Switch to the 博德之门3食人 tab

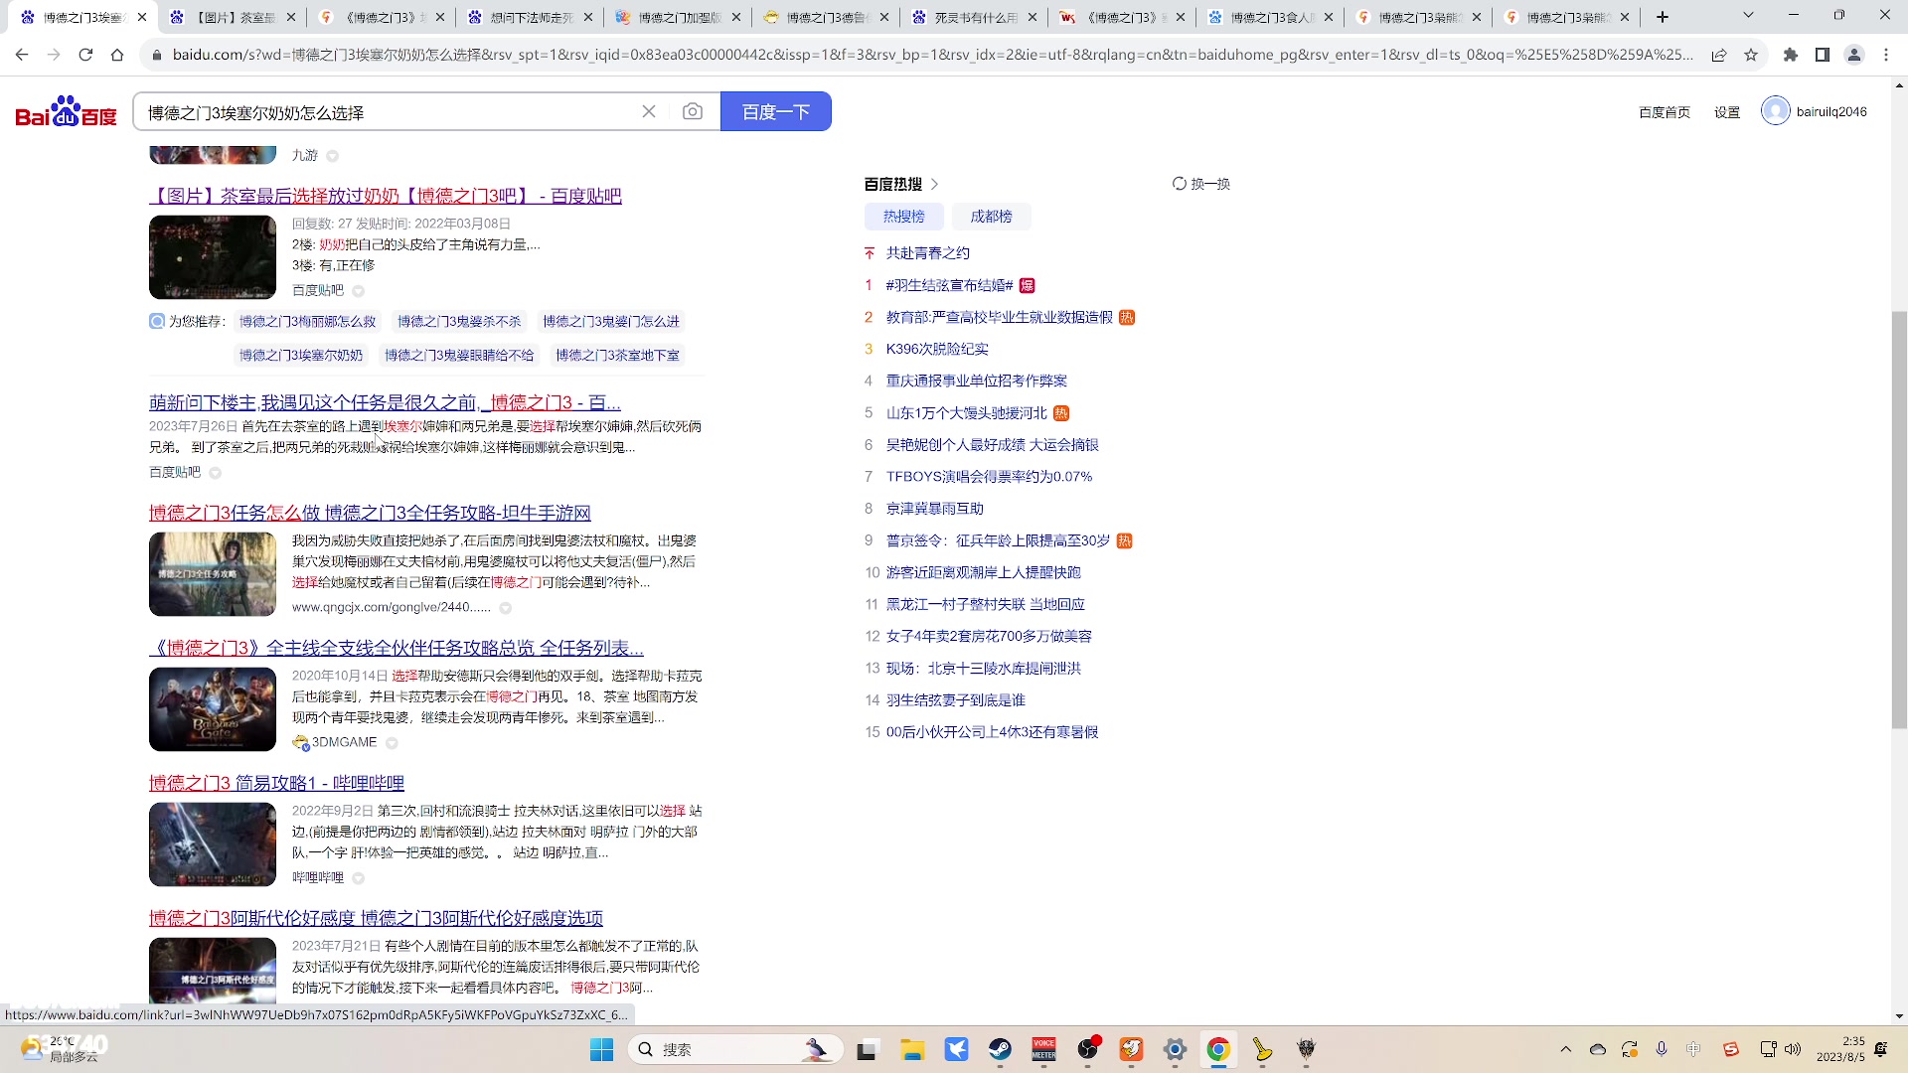[x=1271, y=17]
